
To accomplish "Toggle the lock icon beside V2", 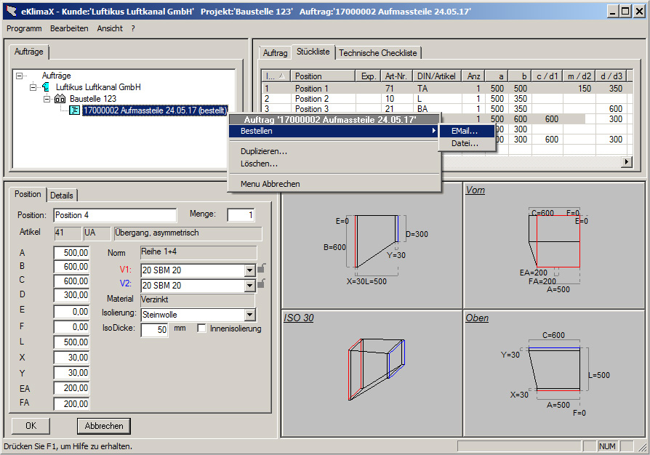I will [261, 284].
